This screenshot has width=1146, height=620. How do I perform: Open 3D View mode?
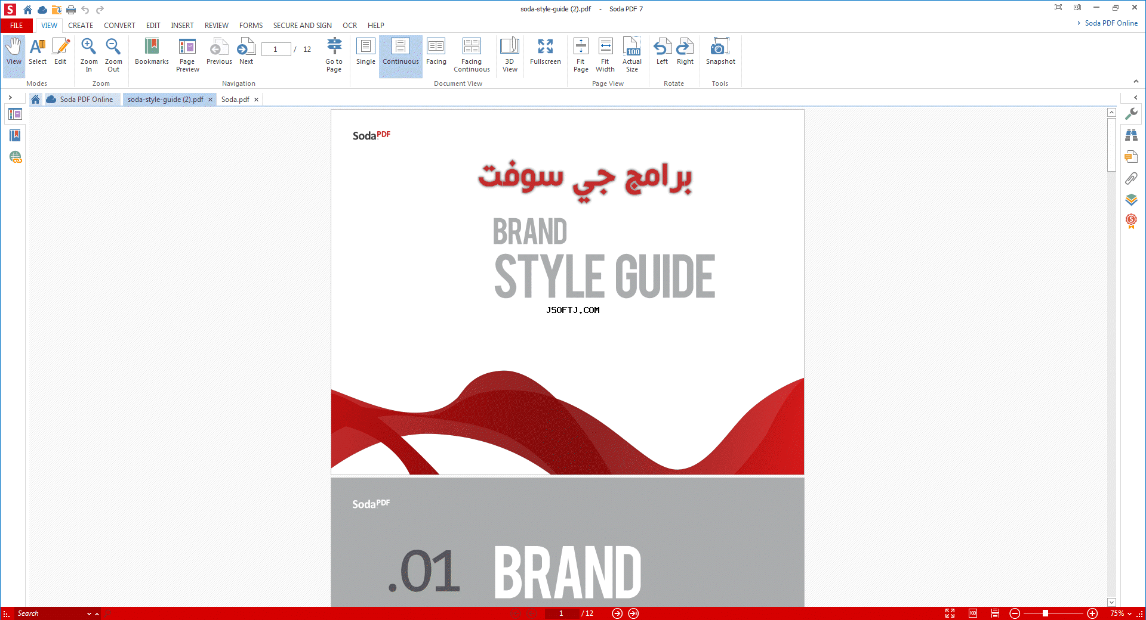tap(510, 55)
